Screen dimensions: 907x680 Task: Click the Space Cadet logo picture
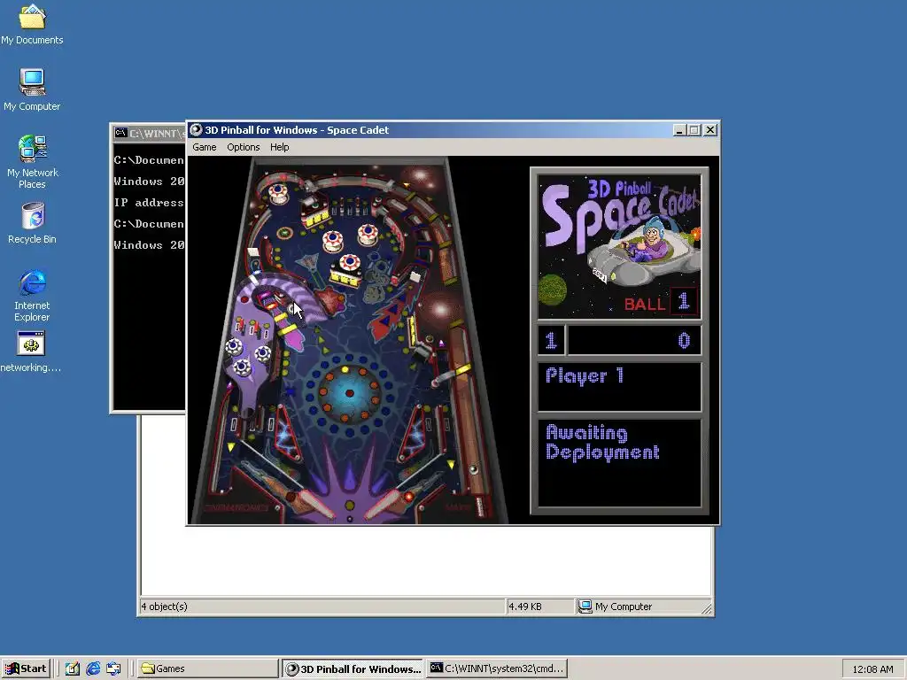pyautogui.click(x=619, y=247)
